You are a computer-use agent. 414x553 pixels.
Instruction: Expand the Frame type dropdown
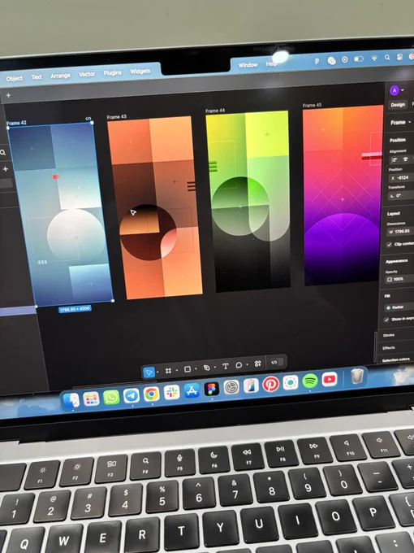point(401,122)
